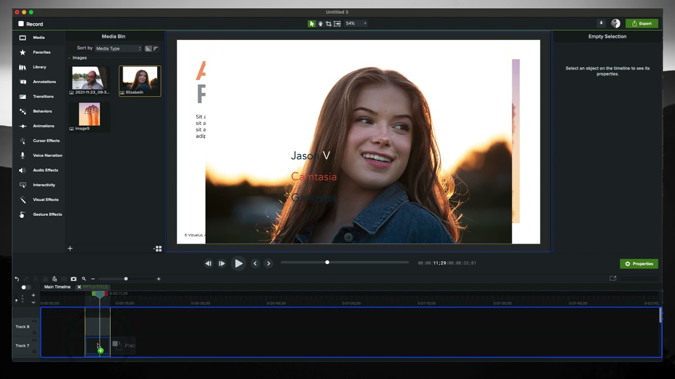The height and width of the screenshot is (379, 675).
Task: Open the Library tab
Action: point(39,67)
